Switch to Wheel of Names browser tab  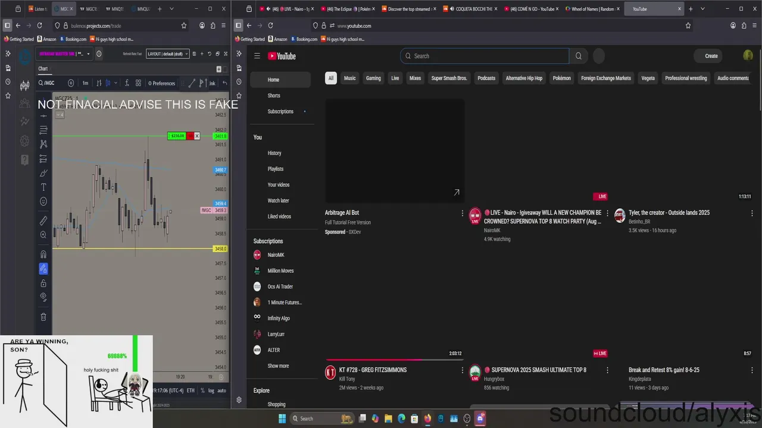[592, 9]
